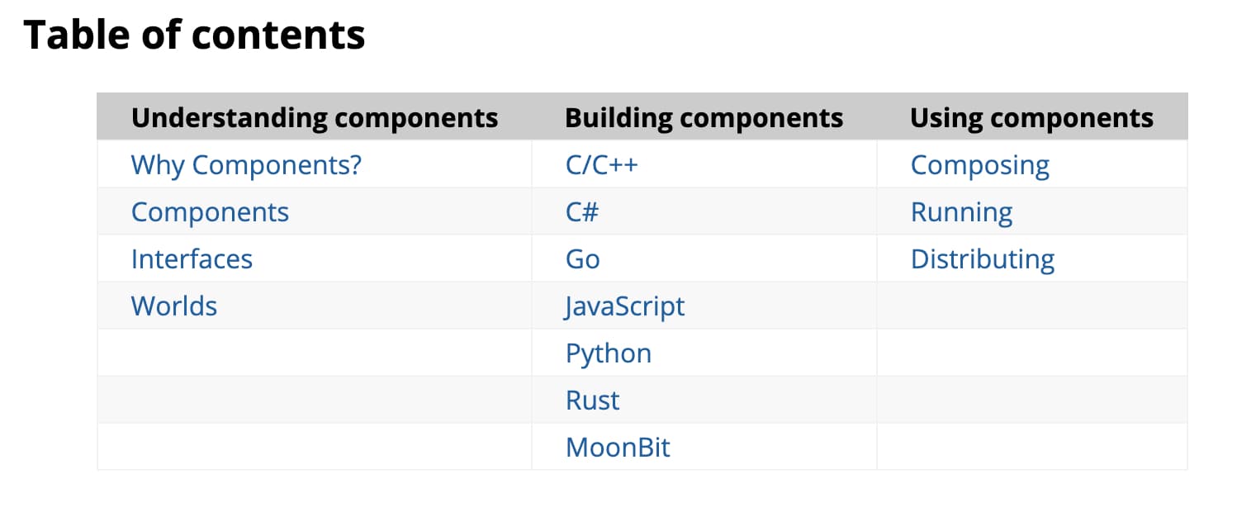1237x512 pixels.
Task: Open the "Why Components?" link
Action: click(245, 164)
